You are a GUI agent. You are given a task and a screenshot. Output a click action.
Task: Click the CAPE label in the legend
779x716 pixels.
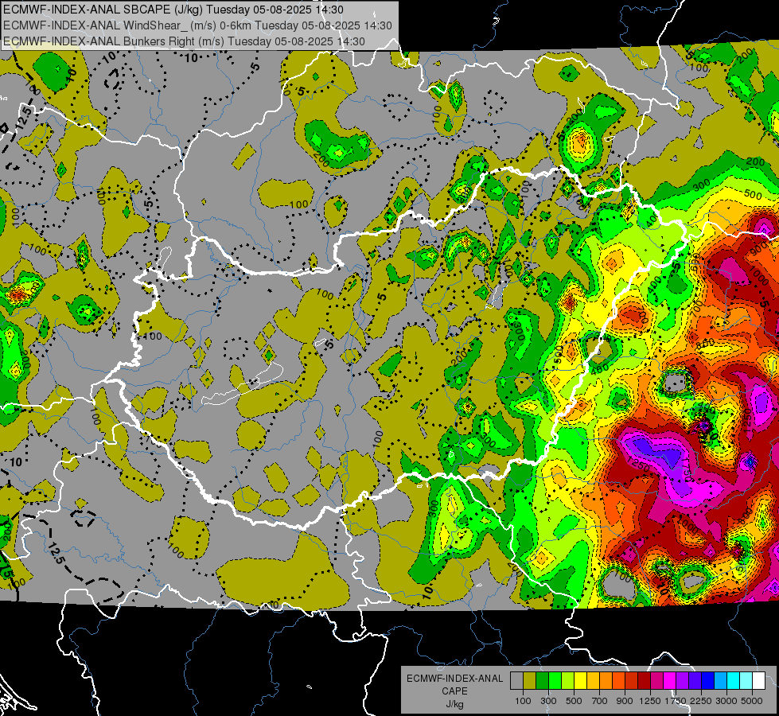tap(454, 691)
